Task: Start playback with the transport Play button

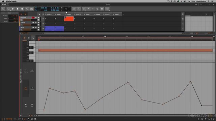Action: point(13,9)
